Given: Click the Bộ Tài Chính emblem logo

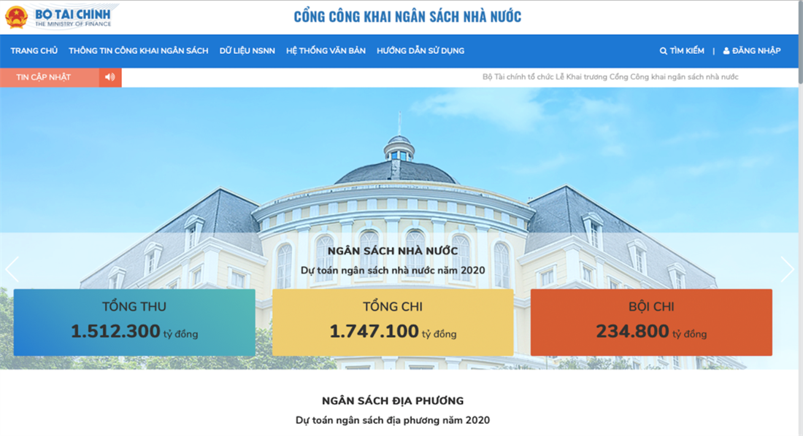Looking at the screenshot, I should point(16,17).
